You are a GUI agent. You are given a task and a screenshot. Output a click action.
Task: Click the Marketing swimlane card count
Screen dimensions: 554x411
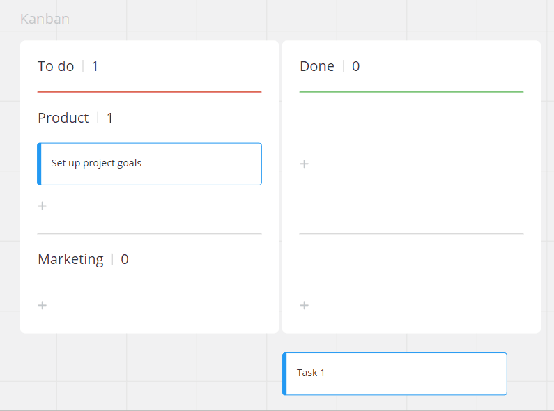[125, 259]
